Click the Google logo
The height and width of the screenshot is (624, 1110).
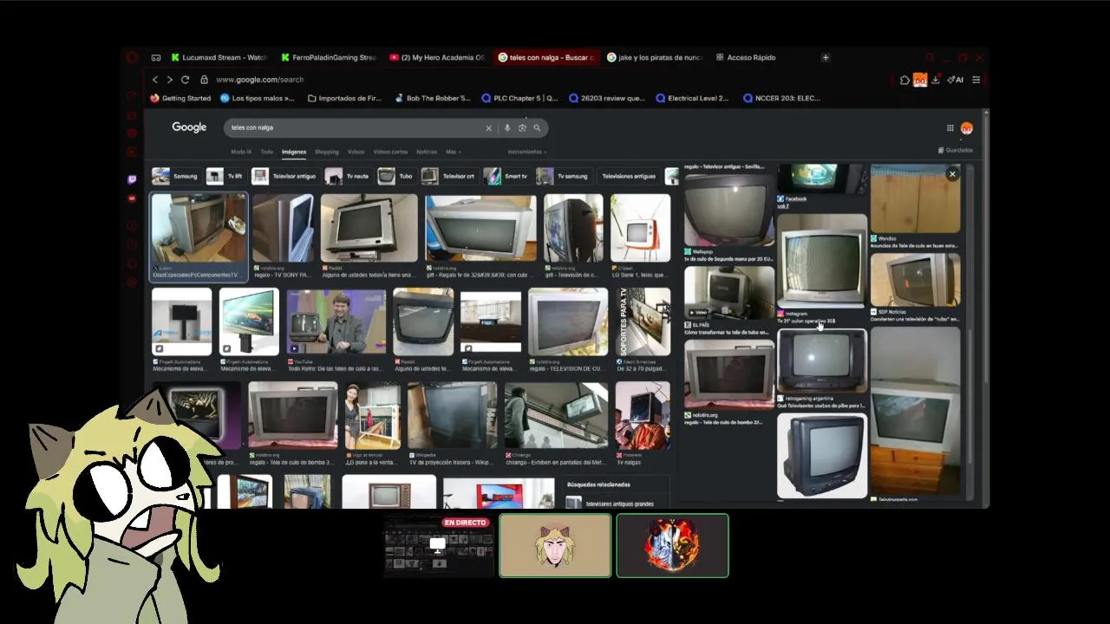[189, 127]
